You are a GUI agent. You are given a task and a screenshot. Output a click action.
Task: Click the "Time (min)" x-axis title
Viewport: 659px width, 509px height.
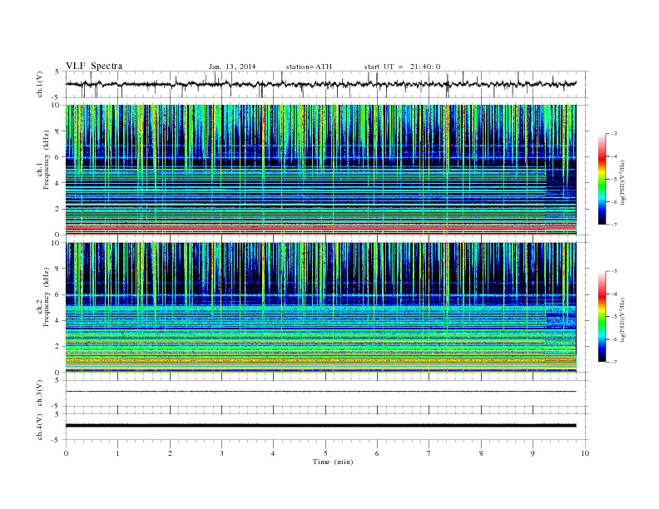[333, 462]
